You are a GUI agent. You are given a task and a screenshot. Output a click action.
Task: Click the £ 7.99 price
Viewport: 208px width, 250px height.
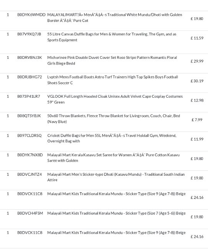(x=197, y=120)
